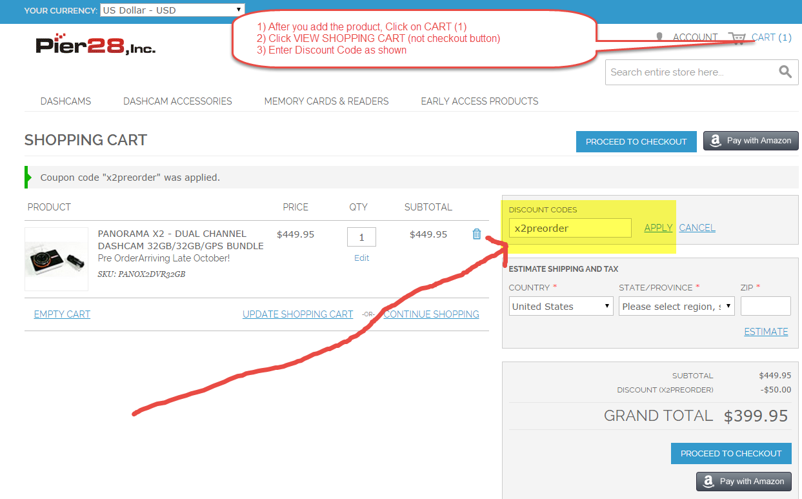Image resolution: width=802 pixels, height=499 pixels.
Task: Click the Empty Cart link
Action: point(62,314)
